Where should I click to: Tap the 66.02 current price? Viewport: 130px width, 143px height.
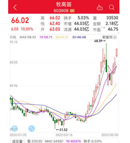20,20
